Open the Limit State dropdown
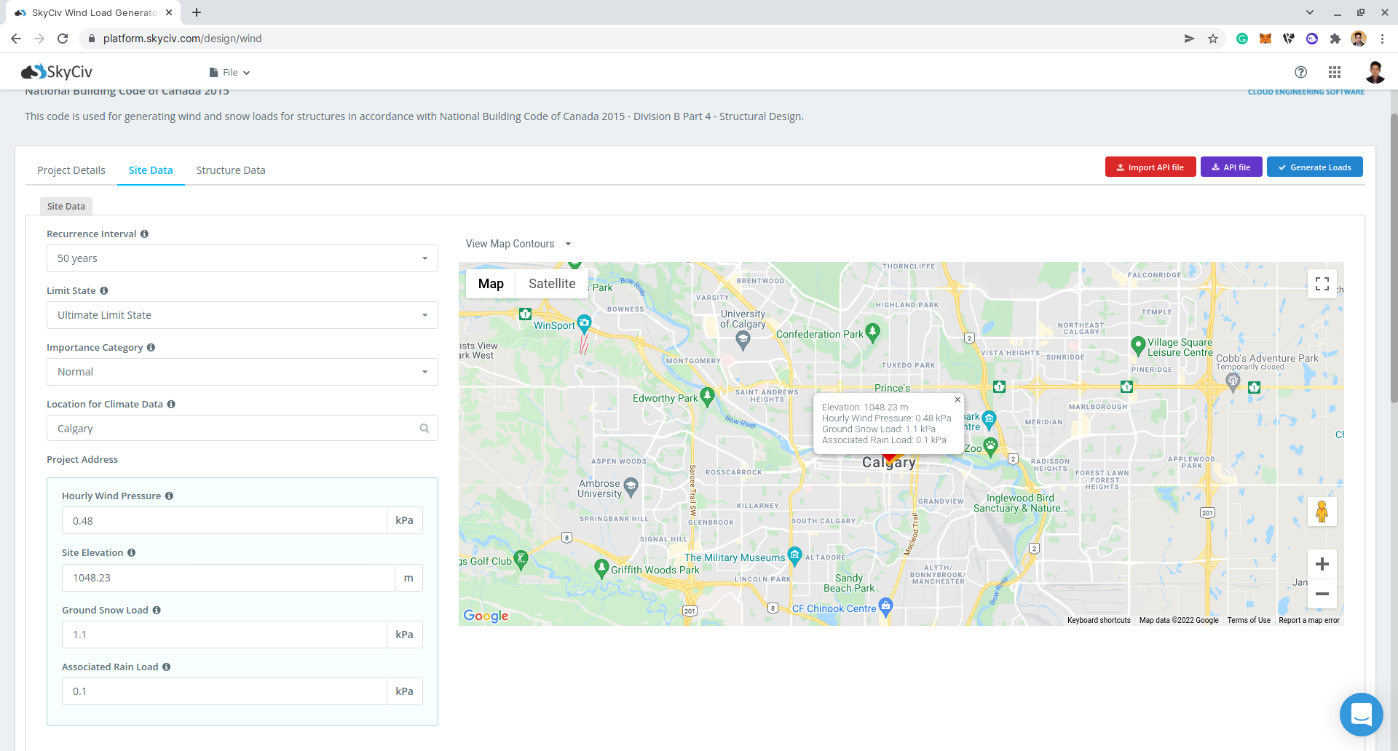Image resolution: width=1398 pixels, height=751 pixels. 242,315
